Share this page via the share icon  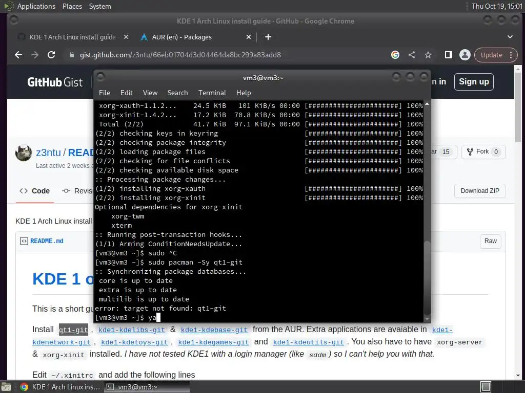(x=412, y=55)
